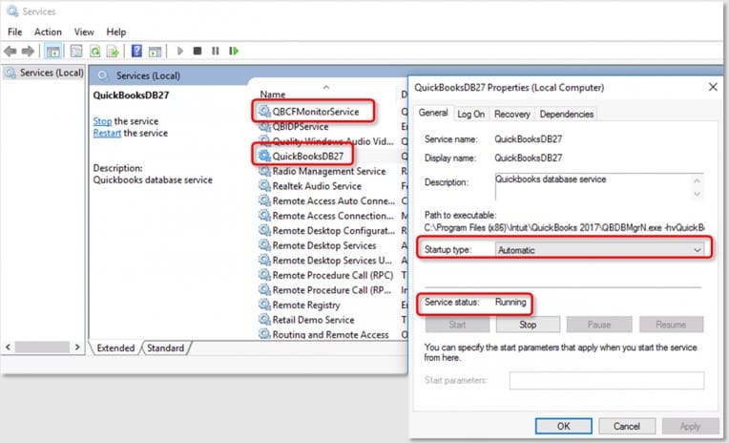
Task: Close the QuickBooksDB27 Properties dialog
Action: pos(713,87)
